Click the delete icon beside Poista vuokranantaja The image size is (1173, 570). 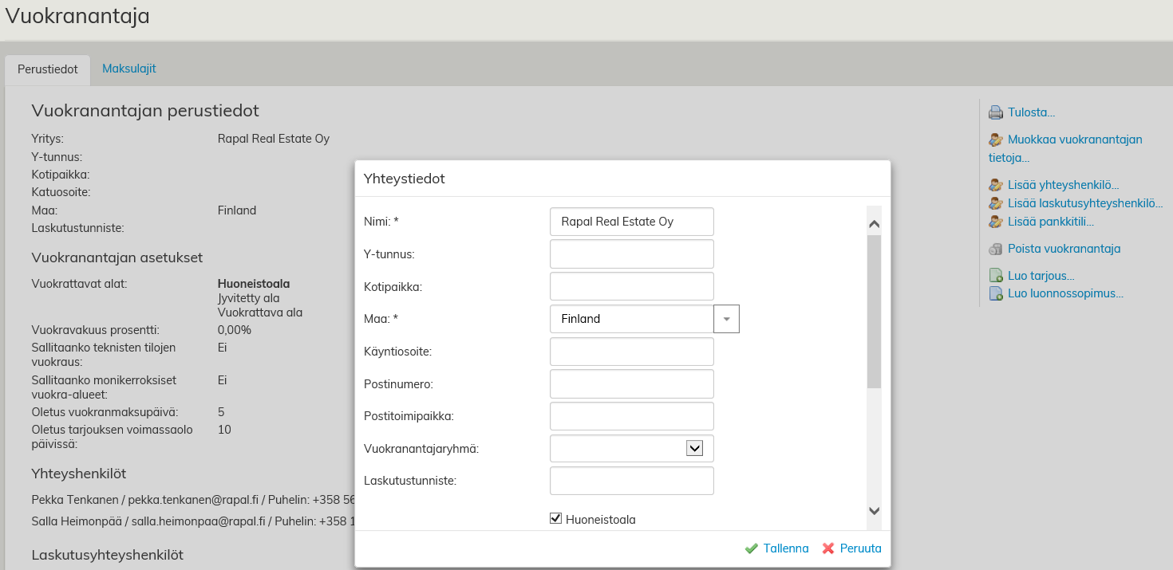tap(996, 249)
